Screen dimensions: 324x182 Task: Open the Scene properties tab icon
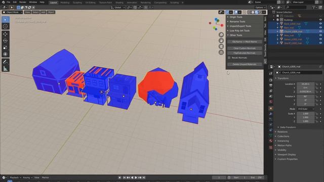click(271, 96)
